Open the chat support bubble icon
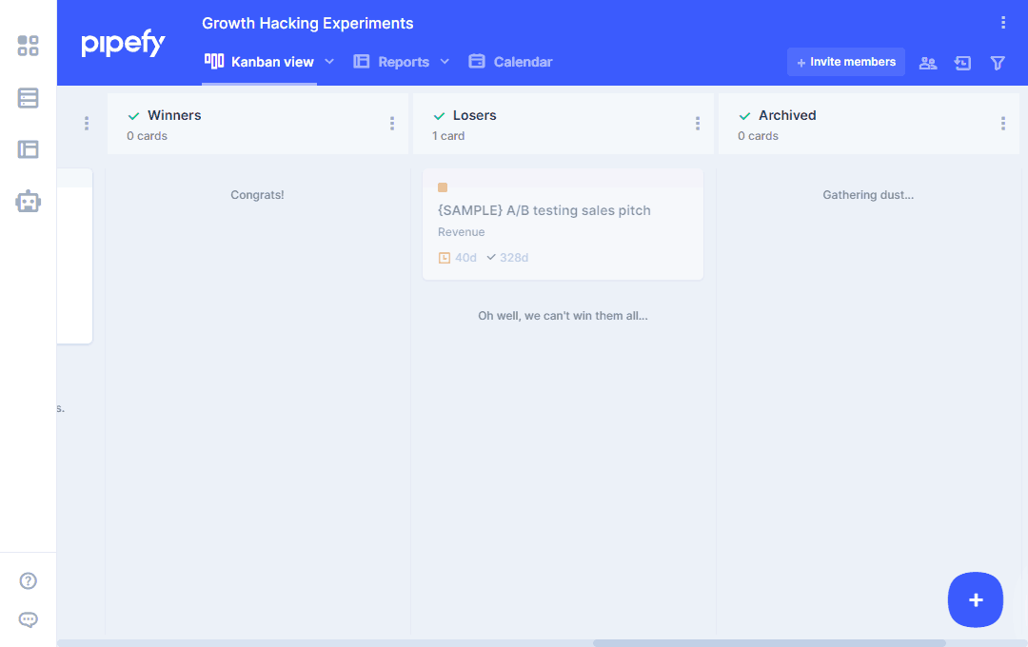Image resolution: width=1028 pixels, height=647 pixels. (29, 620)
